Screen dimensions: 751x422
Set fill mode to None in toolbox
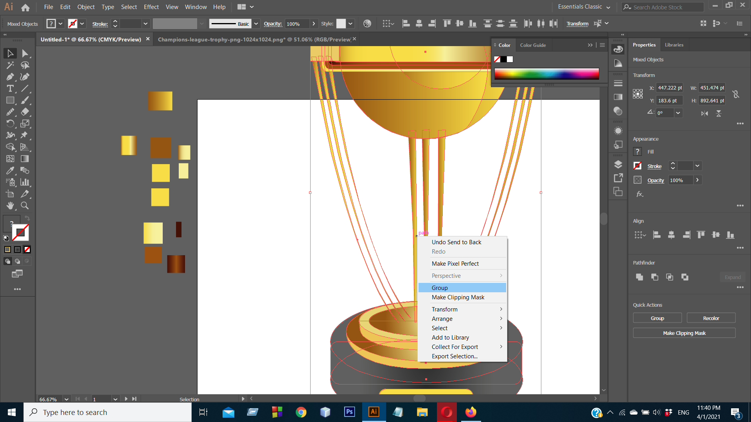tap(27, 249)
